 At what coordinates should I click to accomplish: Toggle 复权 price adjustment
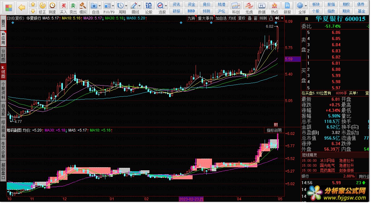pyautogui.click(x=242, y=18)
